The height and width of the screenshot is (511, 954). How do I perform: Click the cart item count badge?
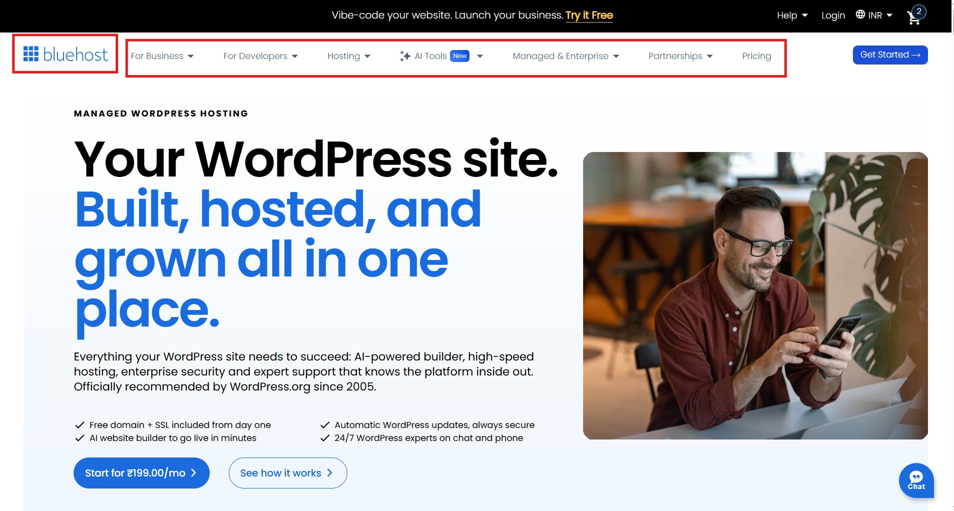tap(919, 11)
